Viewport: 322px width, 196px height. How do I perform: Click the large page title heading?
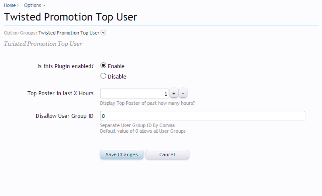[70, 17]
